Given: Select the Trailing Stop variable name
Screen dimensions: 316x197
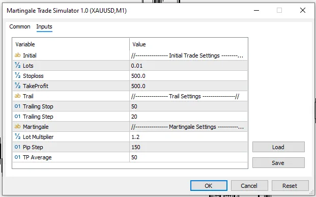Looking at the screenshot, I should (38, 106).
